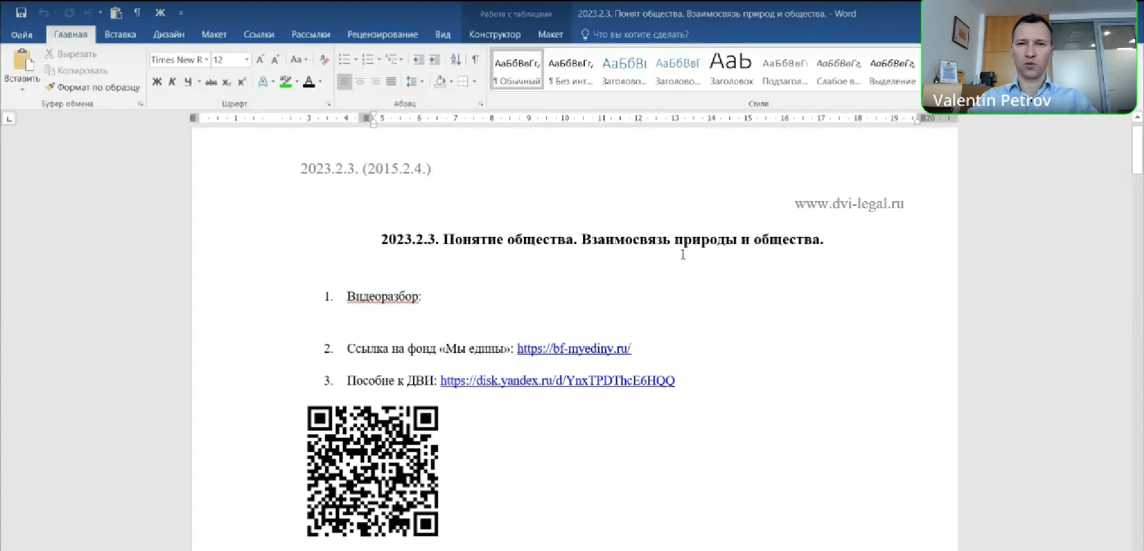The width and height of the screenshot is (1144, 551).
Task: Click the Redo icon in Quick Access toolbar
Action: click(69, 13)
